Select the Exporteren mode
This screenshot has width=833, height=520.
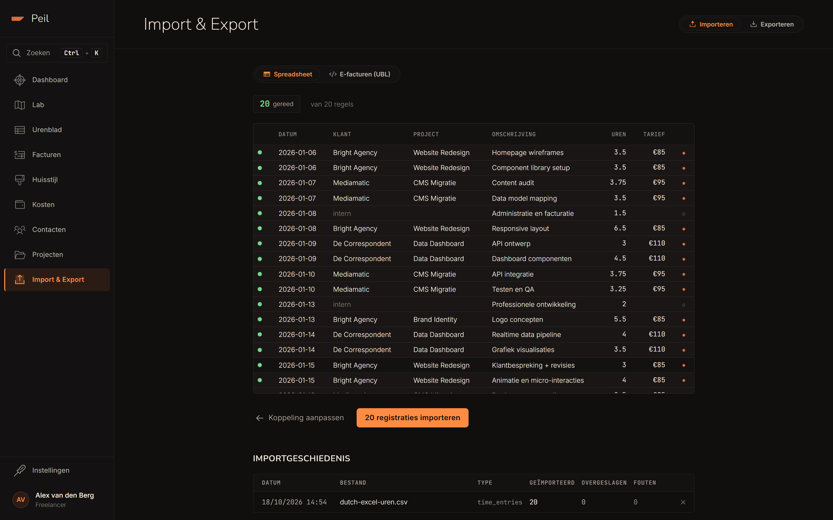pos(772,24)
